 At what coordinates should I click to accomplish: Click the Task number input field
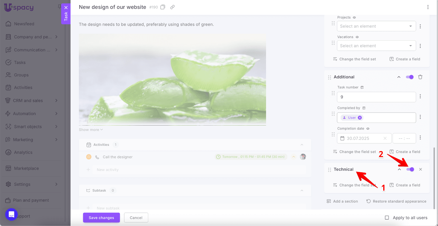[376, 97]
